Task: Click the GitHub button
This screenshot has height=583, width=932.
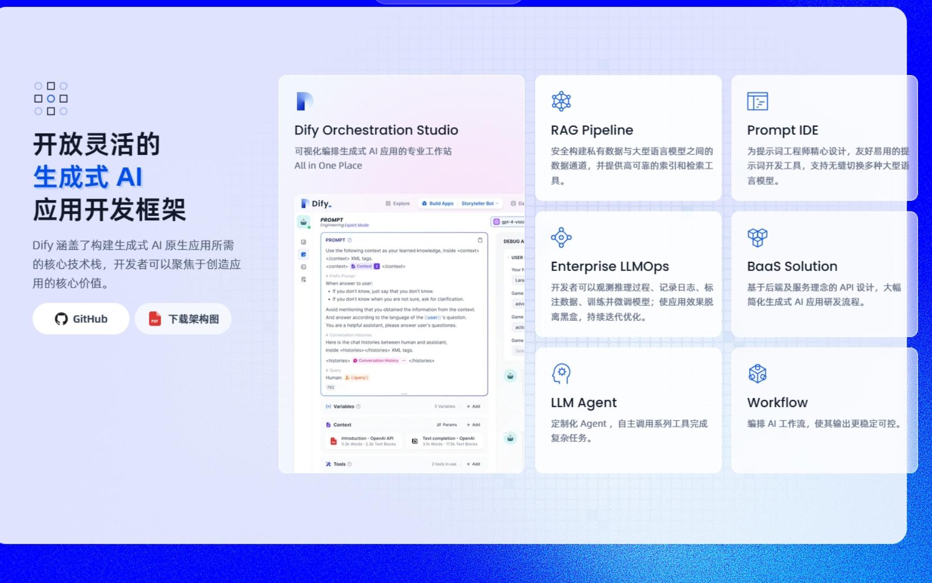Action: [81, 318]
